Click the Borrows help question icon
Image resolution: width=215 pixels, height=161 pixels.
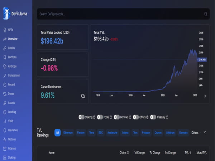click(x=130, y=117)
